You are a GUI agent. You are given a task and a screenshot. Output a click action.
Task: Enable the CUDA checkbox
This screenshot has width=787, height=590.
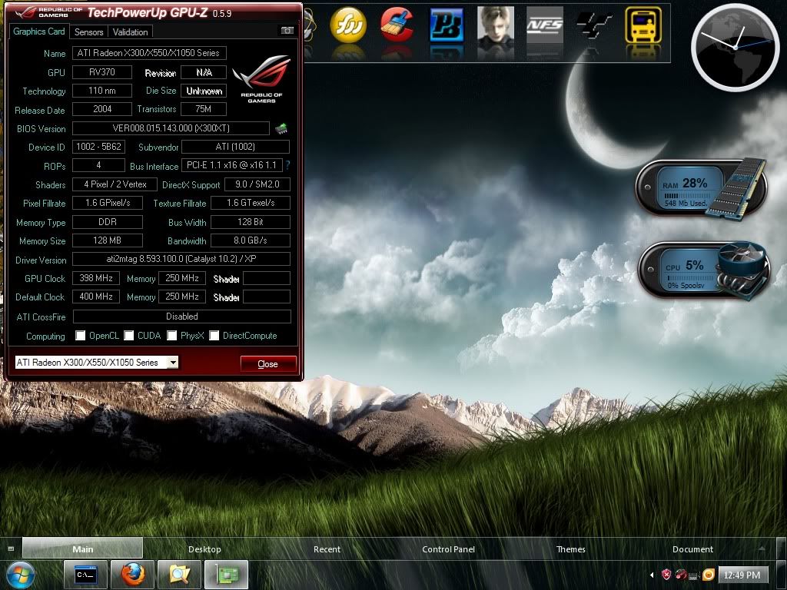point(129,336)
